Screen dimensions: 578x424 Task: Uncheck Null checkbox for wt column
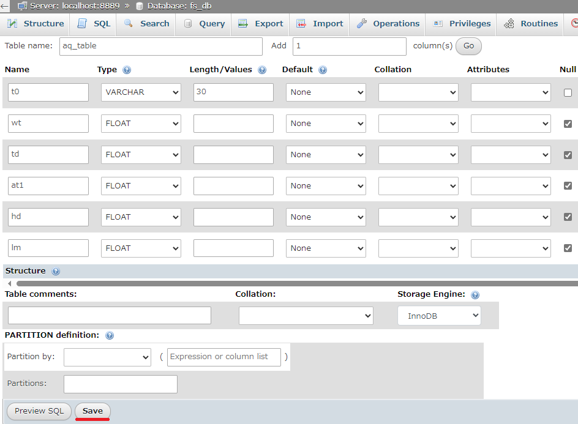point(568,124)
